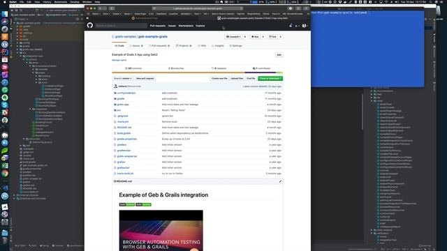Open repository Settings tab
The image size is (447, 251).
236,45
